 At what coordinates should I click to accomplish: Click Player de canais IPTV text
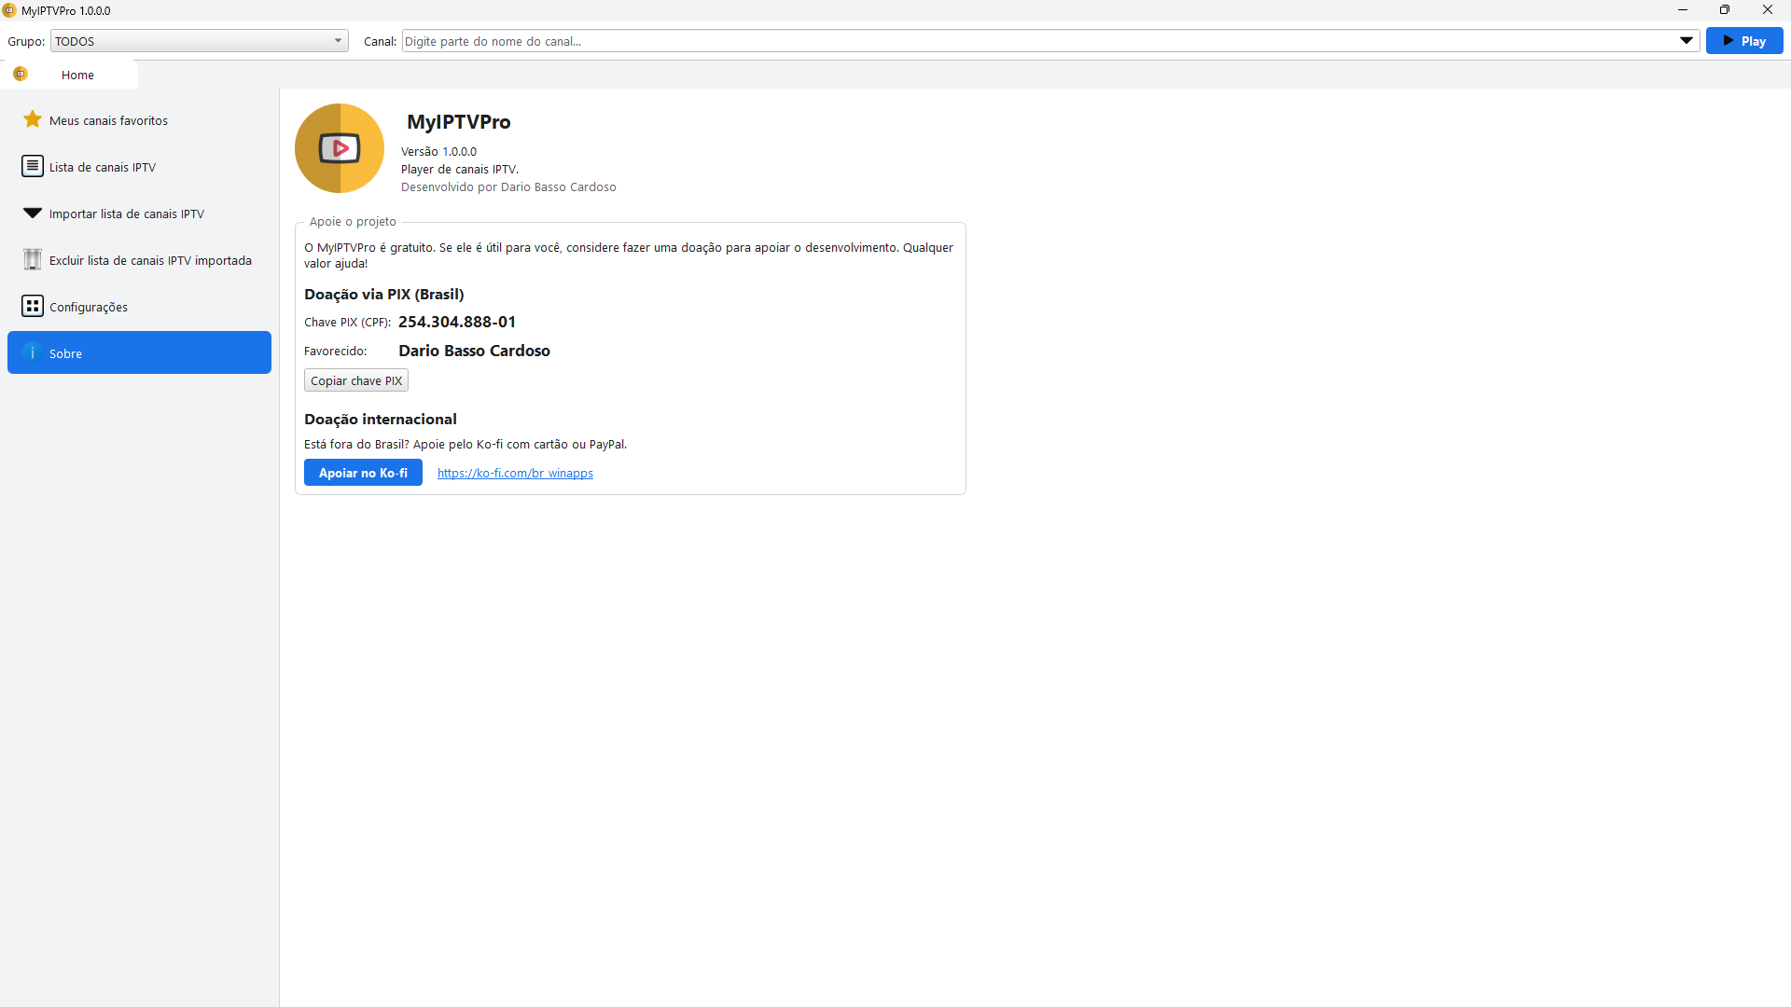tap(460, 169)
